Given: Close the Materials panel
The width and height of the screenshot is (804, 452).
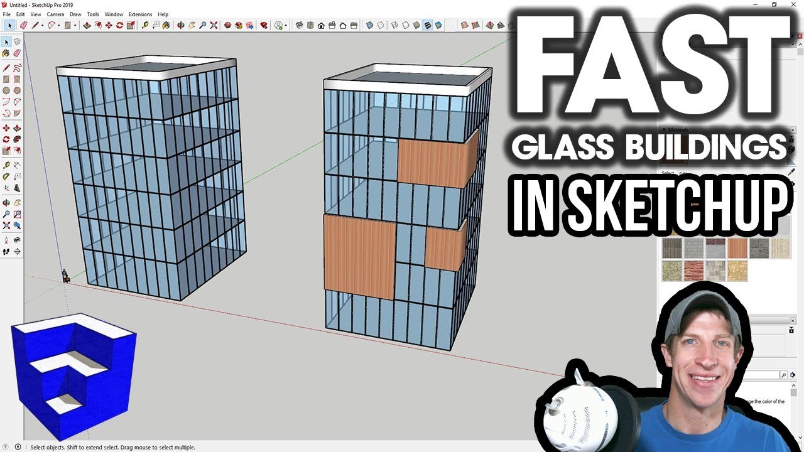Looking at the screenshot, I should coord(793,130).
